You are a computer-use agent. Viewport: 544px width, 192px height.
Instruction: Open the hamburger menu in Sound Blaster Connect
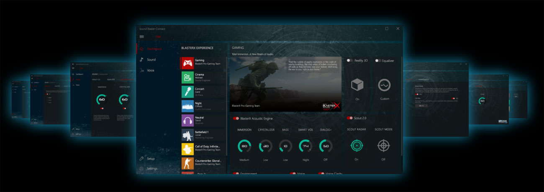(x=141, y=37)
